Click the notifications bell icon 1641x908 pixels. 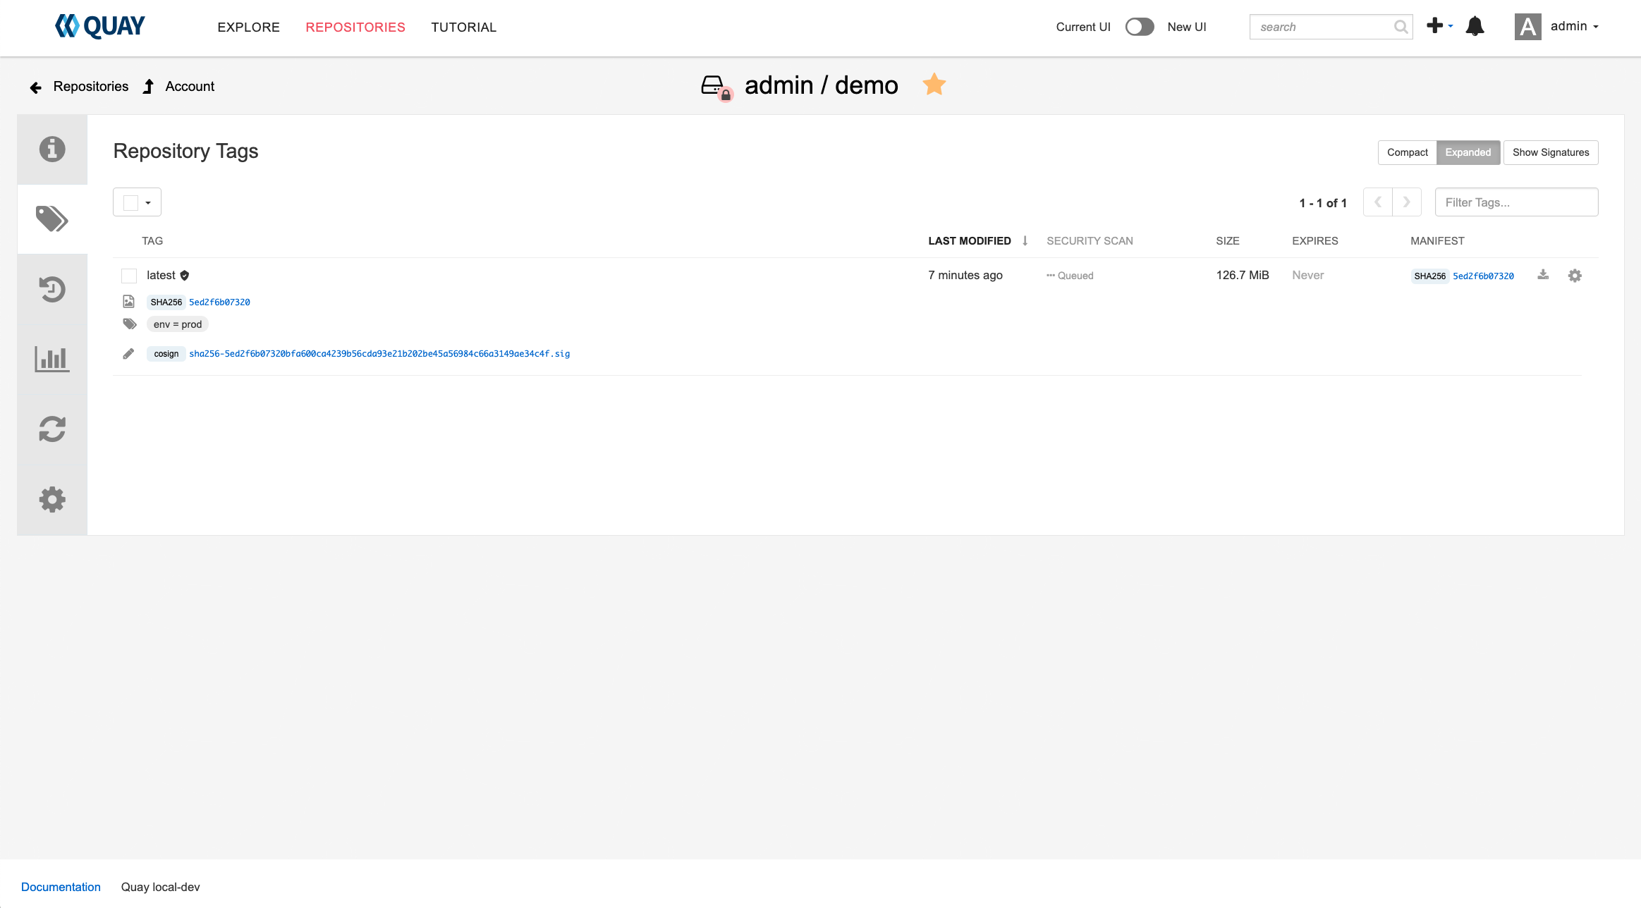pos(1475,27)
